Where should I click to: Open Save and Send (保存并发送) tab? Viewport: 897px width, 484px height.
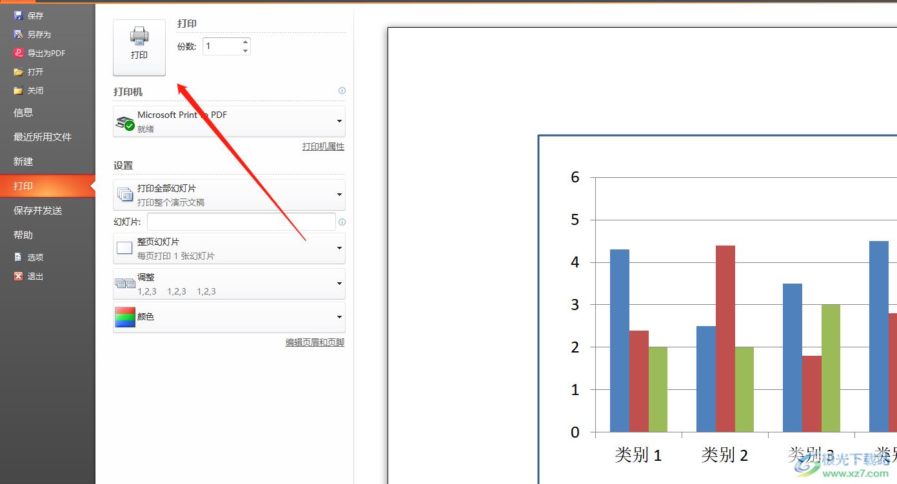[x=48, y=211]
